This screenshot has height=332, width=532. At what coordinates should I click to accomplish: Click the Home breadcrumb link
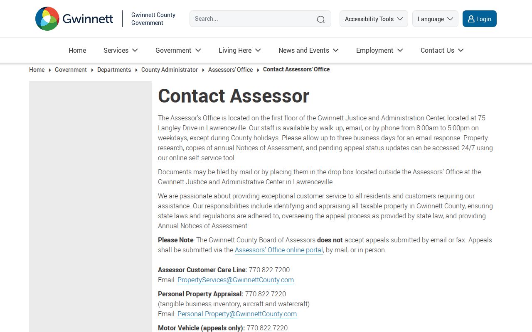tap(37, 70)
